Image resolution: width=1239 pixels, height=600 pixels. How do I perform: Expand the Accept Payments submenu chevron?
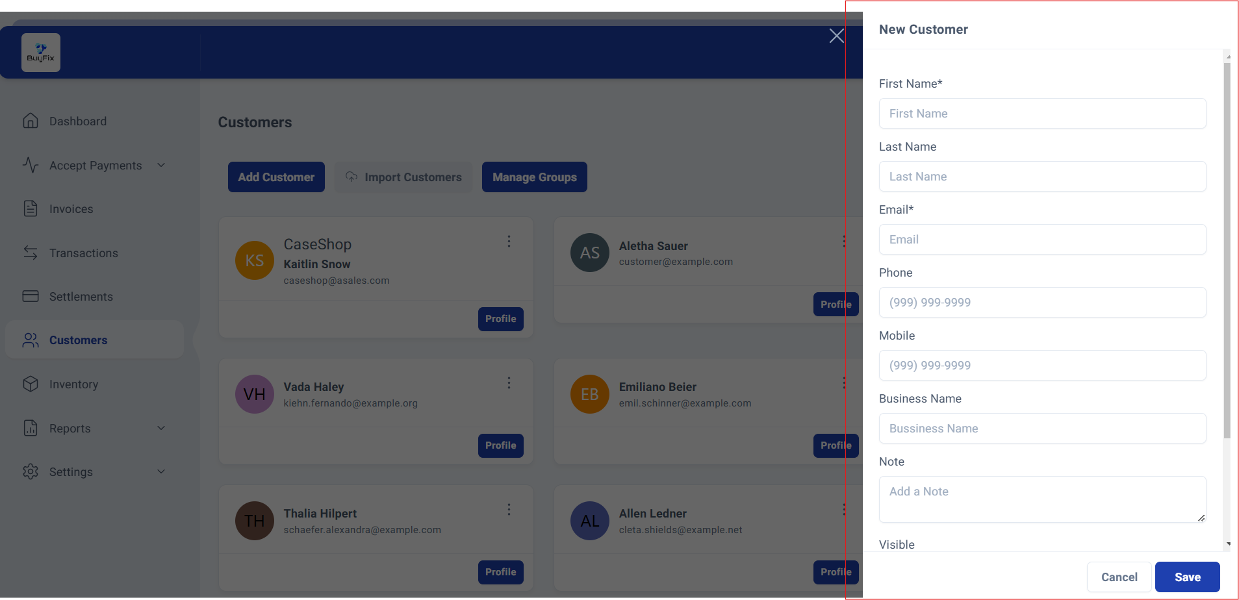161,165
